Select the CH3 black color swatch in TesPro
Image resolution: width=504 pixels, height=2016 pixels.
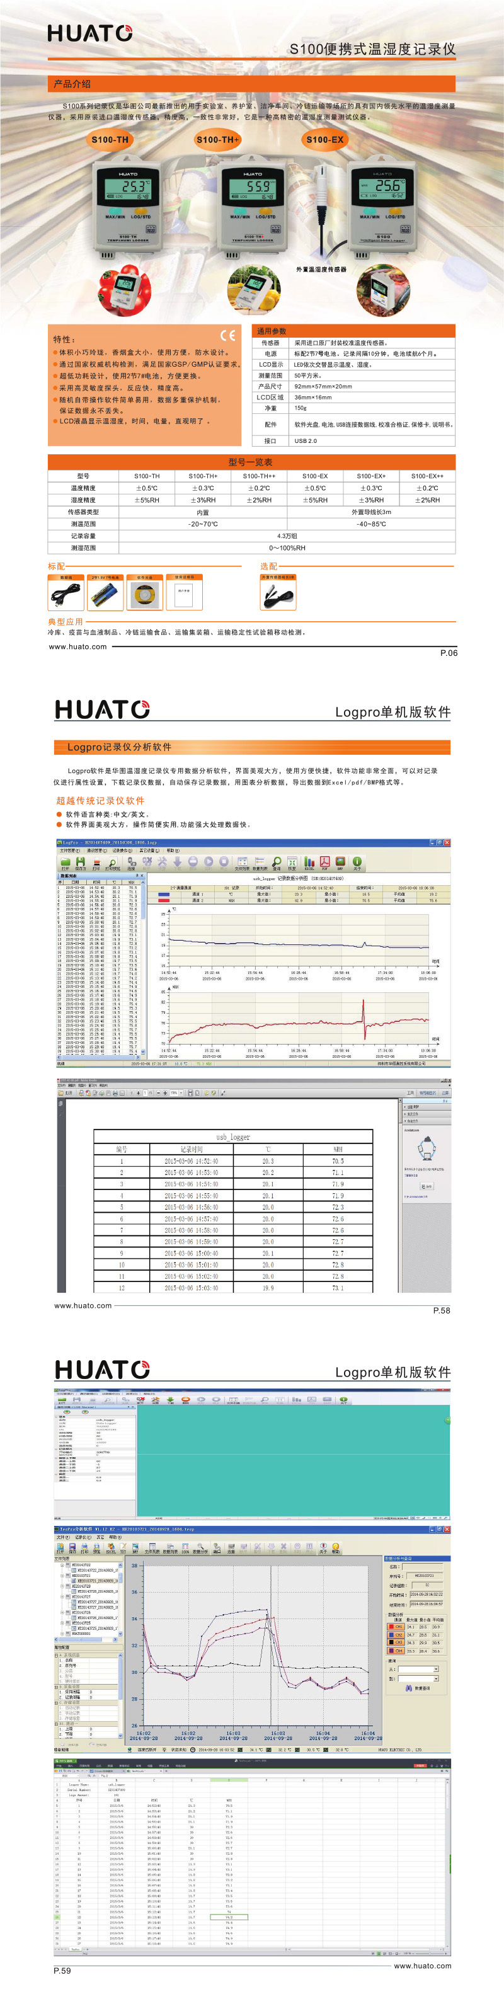(391, 1642)
